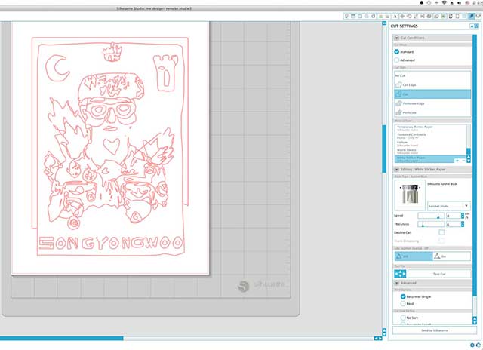Viewport: 483px width, 350px height.
Task: Click the crescent moon shape in design
Action: 57,68
